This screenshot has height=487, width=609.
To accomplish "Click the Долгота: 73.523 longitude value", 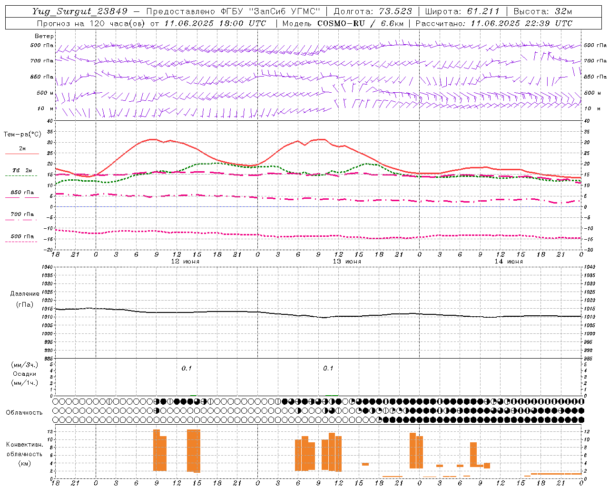I will [x=373, y=11].
